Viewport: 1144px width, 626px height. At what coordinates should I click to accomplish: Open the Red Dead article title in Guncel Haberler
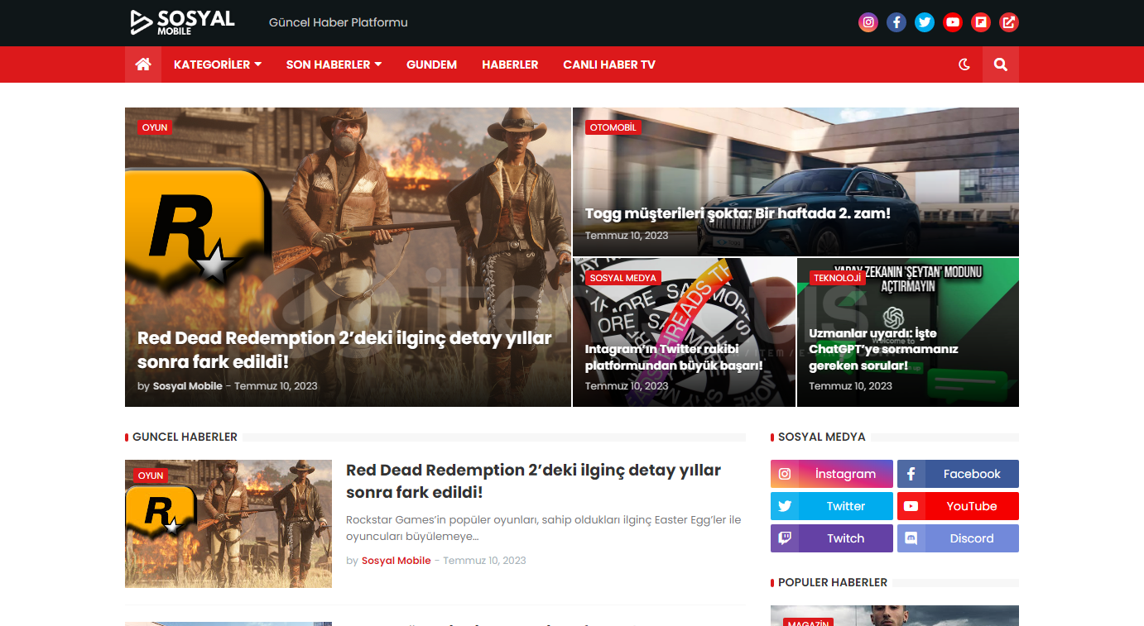[x=533, y=481]
